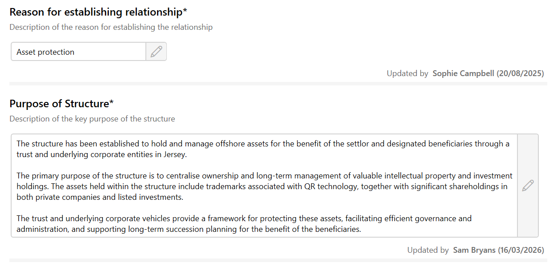Click 'Updated by' label beside Sam Bryans
This screenshot has width=554, height=267.
(x=428, y=250)
